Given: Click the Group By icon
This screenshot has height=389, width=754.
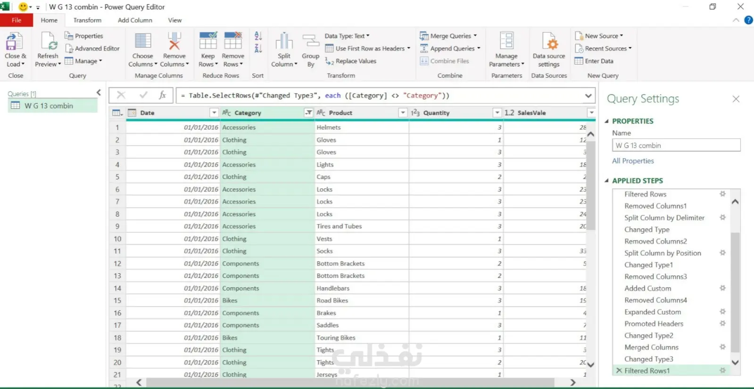Looking at the screenshot, I should (x=310, y=41).
